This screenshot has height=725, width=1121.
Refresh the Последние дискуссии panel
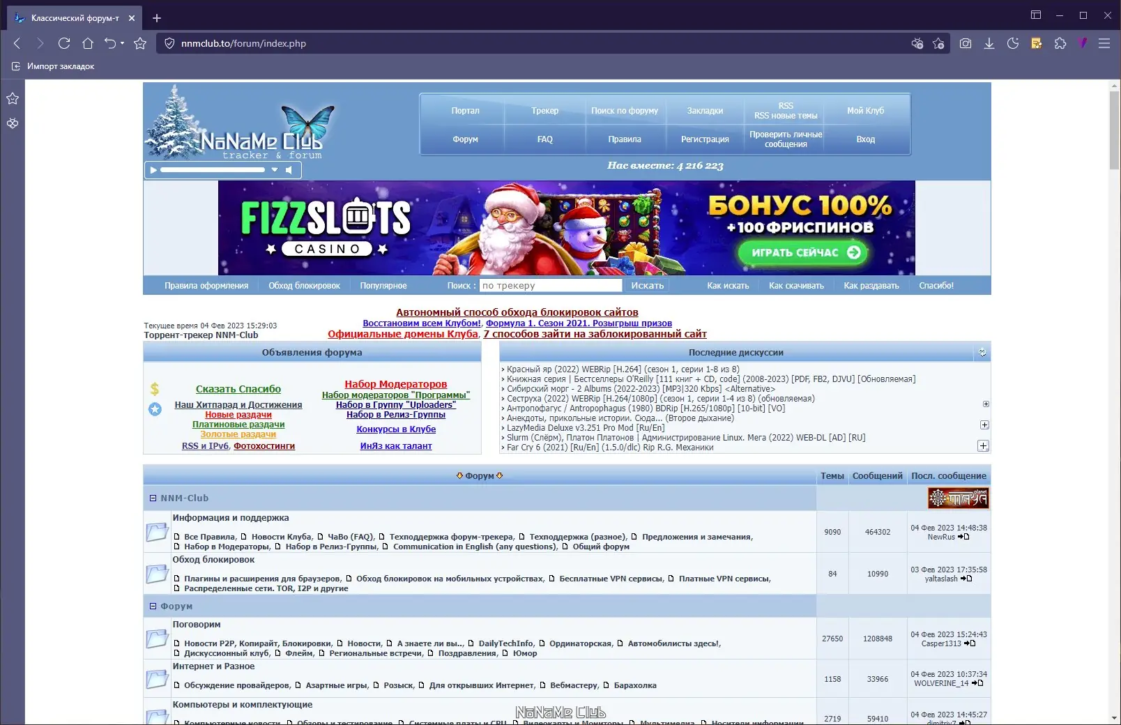983,352
